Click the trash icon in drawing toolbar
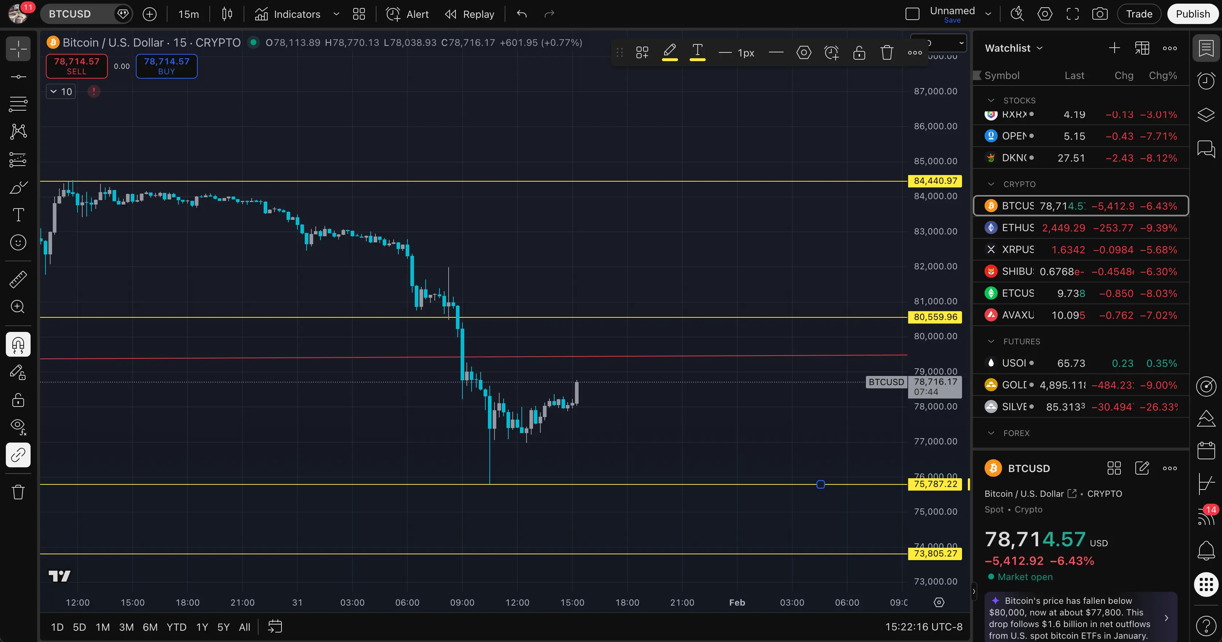 click(x=887, y=52)
